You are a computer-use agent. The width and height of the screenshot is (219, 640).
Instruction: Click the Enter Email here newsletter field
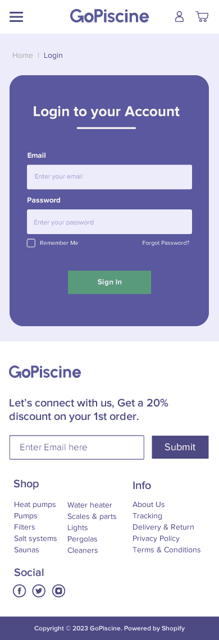[x=77, y=447]
